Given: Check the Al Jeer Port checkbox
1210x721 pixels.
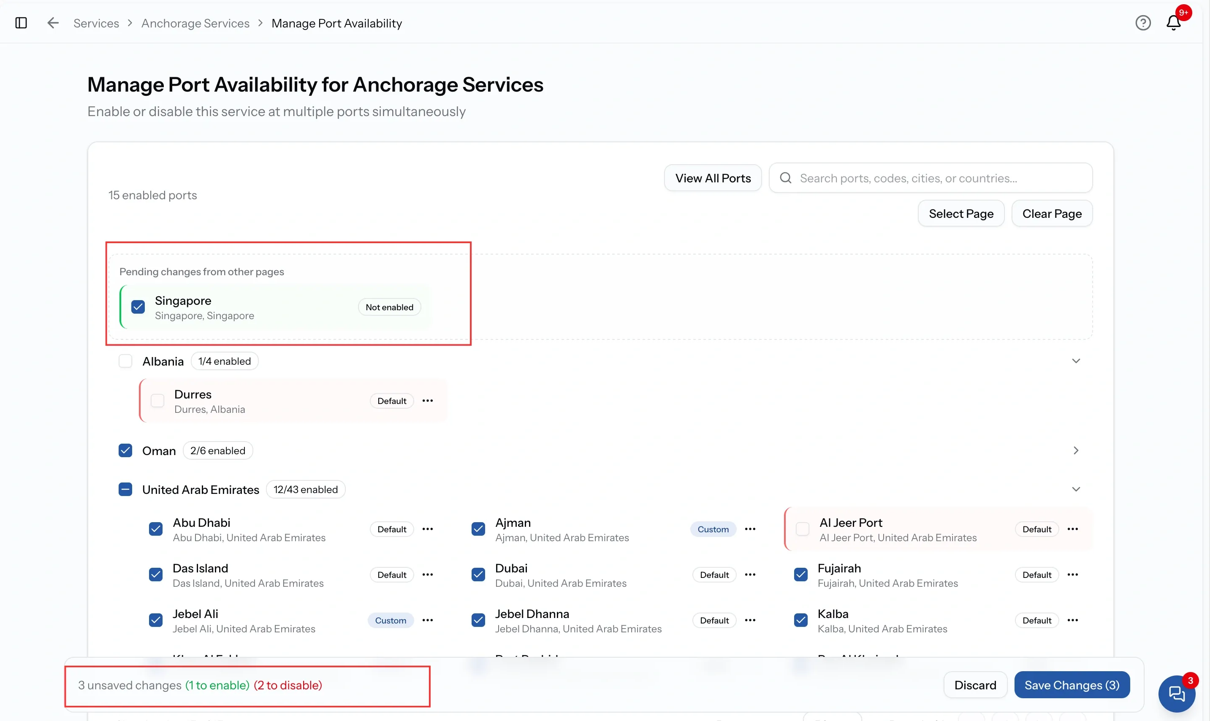Looking at the screenshot, I should (x=803, y=529).
